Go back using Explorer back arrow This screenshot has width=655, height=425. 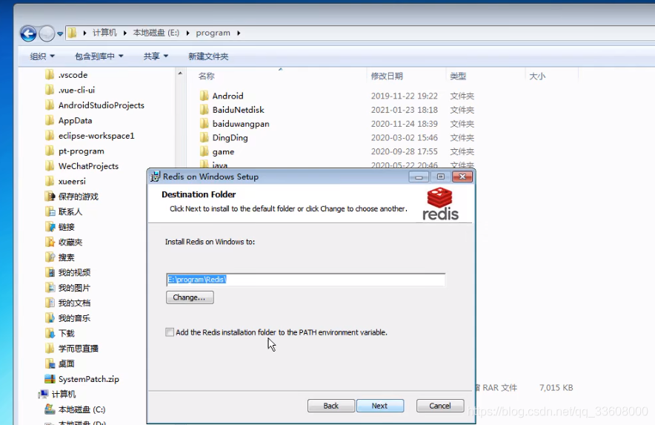[28, 33]
